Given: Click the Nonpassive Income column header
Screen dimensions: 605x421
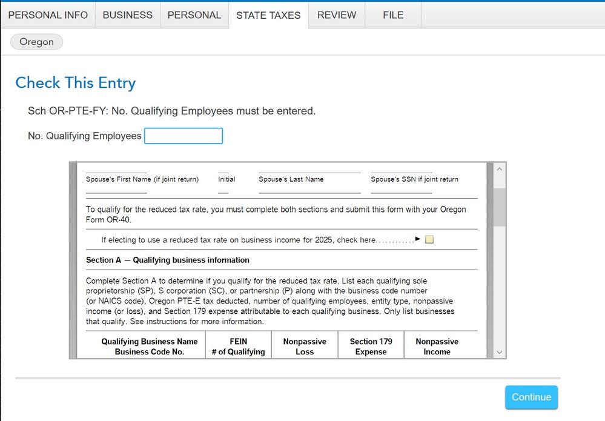Looking at the screenshot, I should (436, 345).
